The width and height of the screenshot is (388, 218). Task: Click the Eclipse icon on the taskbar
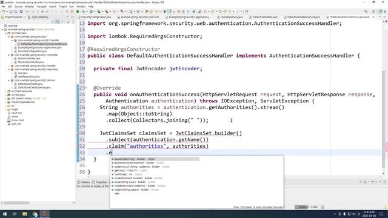[45, 214]
